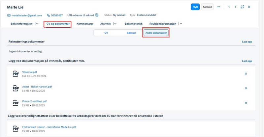This screenshot has height=137, width=264.
Task: Click '14 KB • 18.02.2025' file details
Action: pos(33,91)
